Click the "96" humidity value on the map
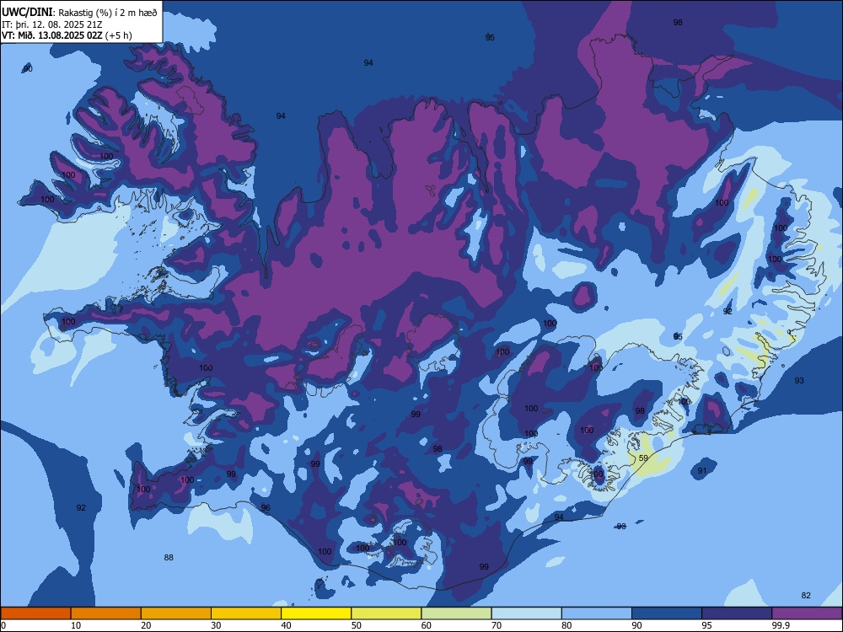 coord(266,508)
